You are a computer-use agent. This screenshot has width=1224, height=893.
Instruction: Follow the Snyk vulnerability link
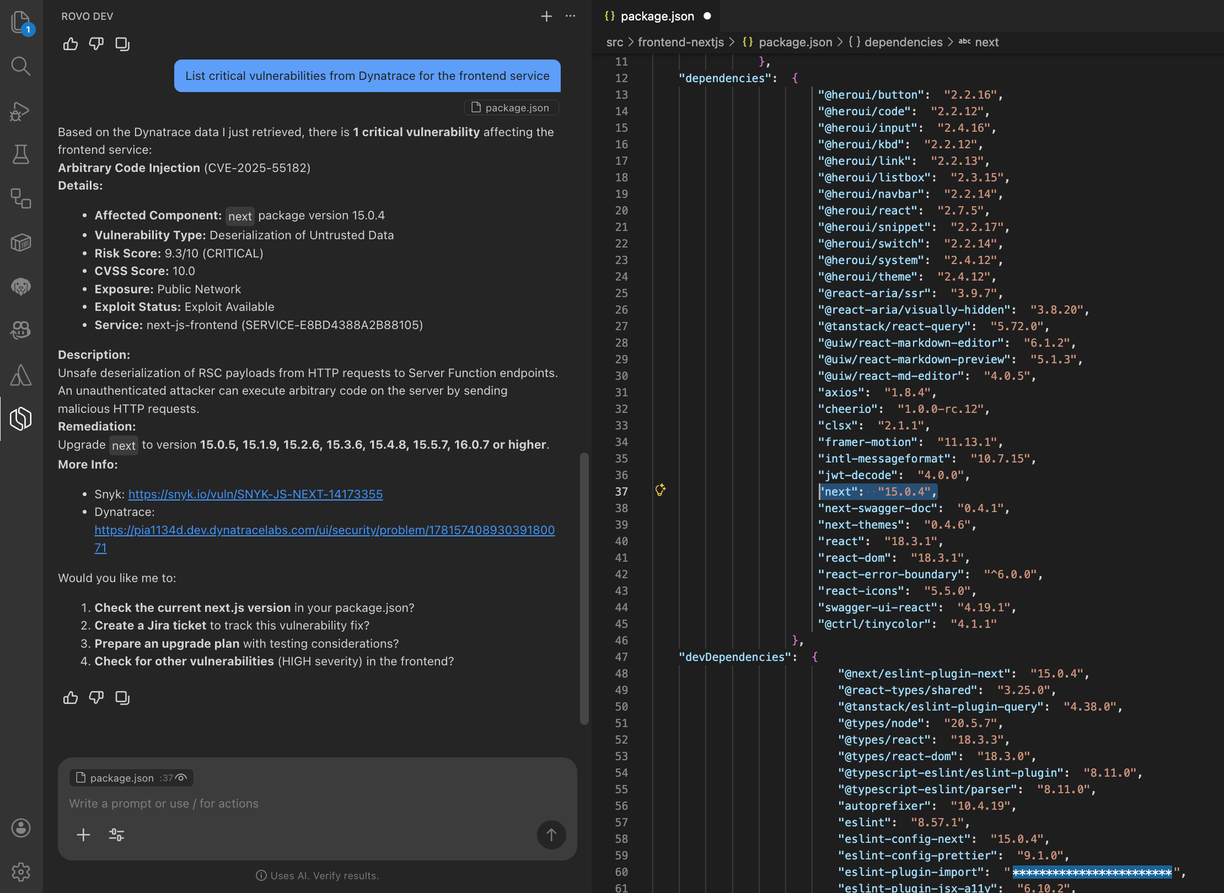pos(255,494)
